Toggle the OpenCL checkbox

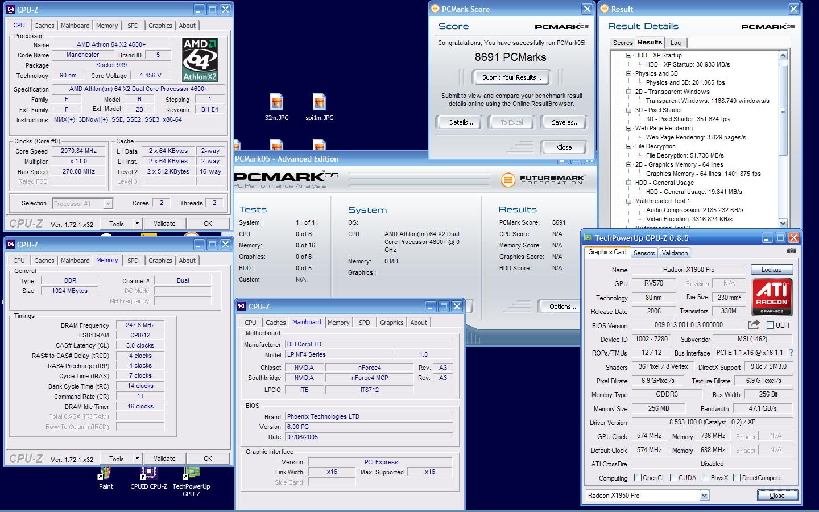(638, 478)
